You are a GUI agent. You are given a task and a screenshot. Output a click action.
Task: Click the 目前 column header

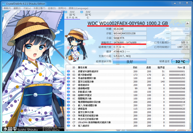(x=132, y=67)
